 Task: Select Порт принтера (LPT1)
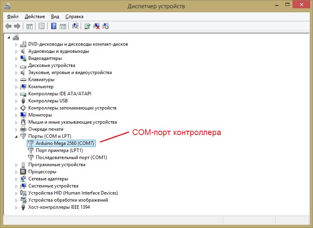[x=59, y=150]
